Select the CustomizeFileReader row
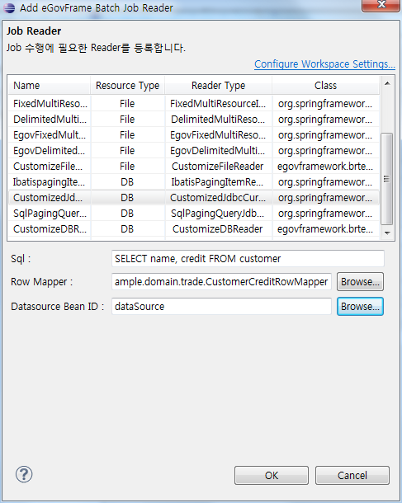 click(194, 167)
